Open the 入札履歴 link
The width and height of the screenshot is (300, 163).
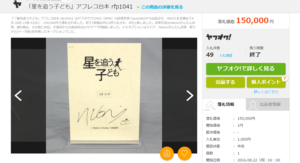pos(226,56)
